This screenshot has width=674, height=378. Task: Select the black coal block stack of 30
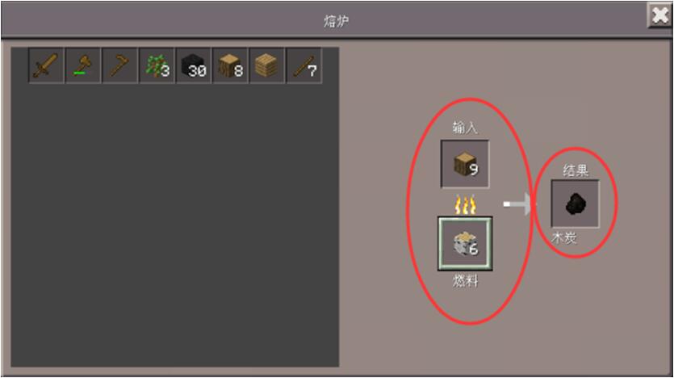194,65
